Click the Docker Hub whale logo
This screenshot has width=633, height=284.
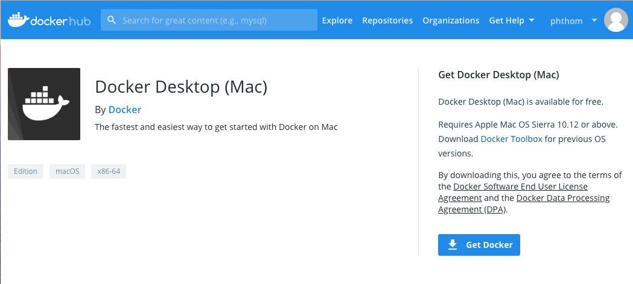pos(18,20)
